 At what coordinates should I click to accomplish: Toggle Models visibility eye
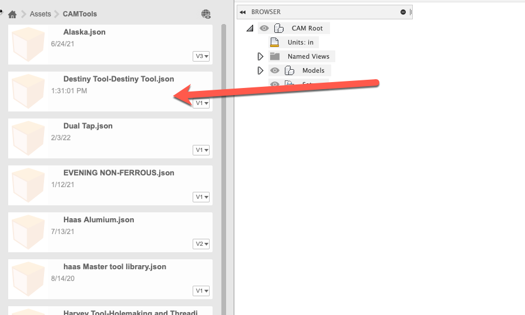coord(275,70)
